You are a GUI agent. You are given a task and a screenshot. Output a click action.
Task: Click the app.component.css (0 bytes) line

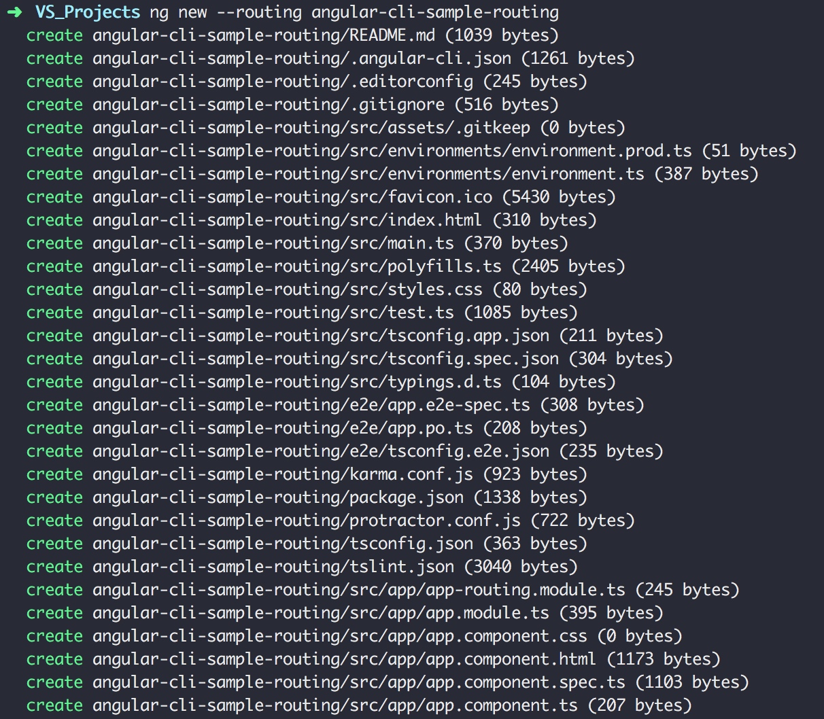(x=354, y=636)
